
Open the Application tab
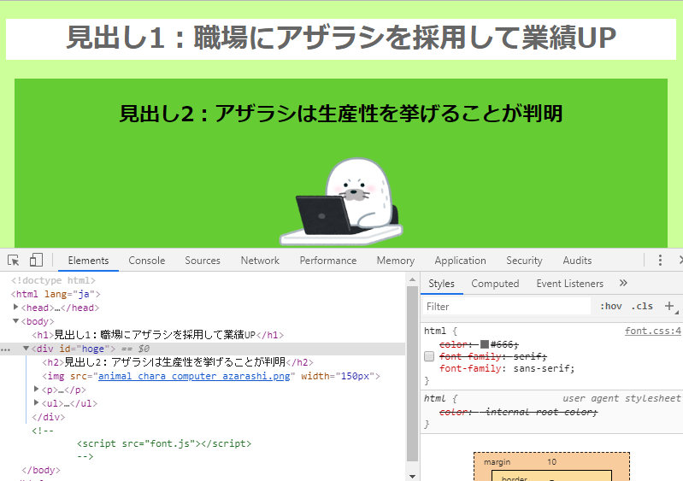click(x=461, y=261)
